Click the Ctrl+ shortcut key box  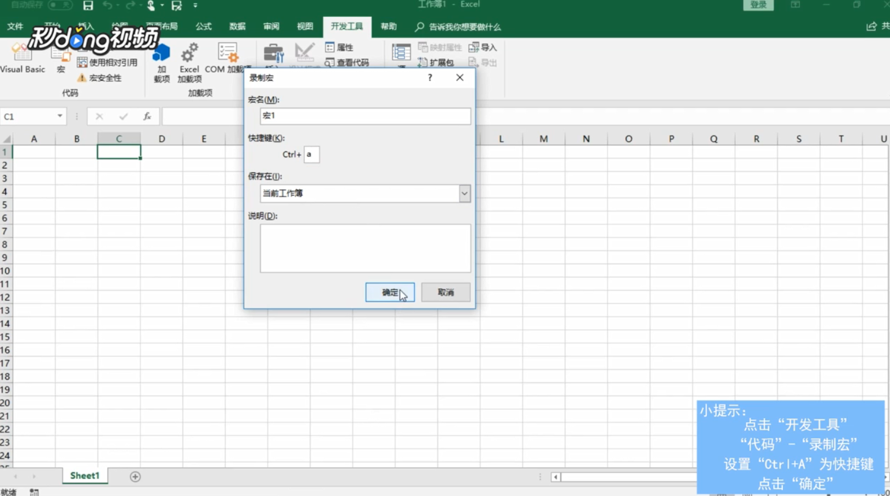[311, 155]
